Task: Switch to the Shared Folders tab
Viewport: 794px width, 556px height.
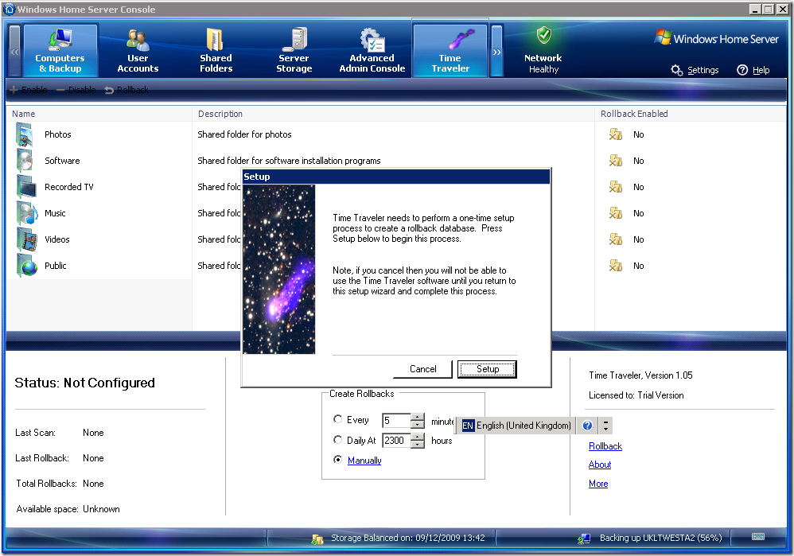Action: point(216,50)
